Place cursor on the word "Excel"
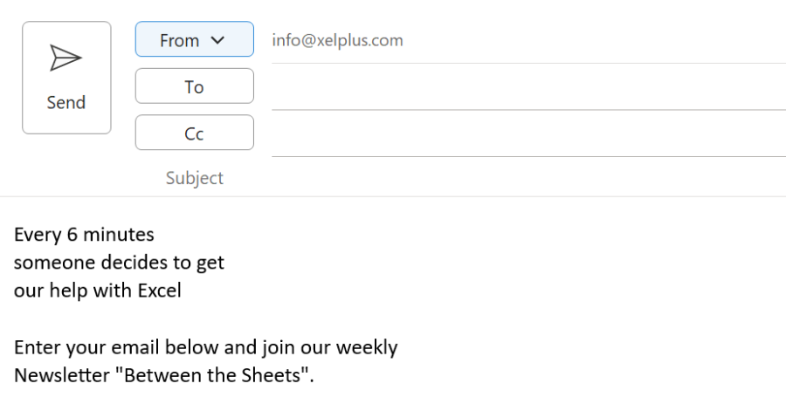Viewport: 786px width, 404px height. (159, 291)
